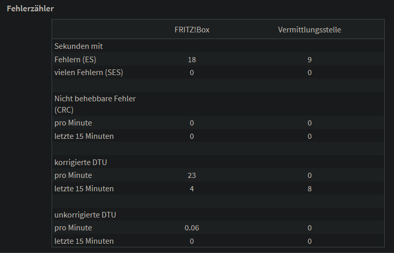Select FRITZ!Box SES value 0

[192, 73]
